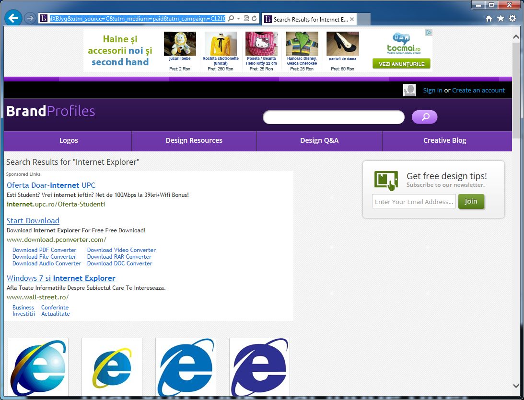The height and width of the screenshot is (400, 524).
Task: Click the Download RAR Converter link
Action: point(119,257)
